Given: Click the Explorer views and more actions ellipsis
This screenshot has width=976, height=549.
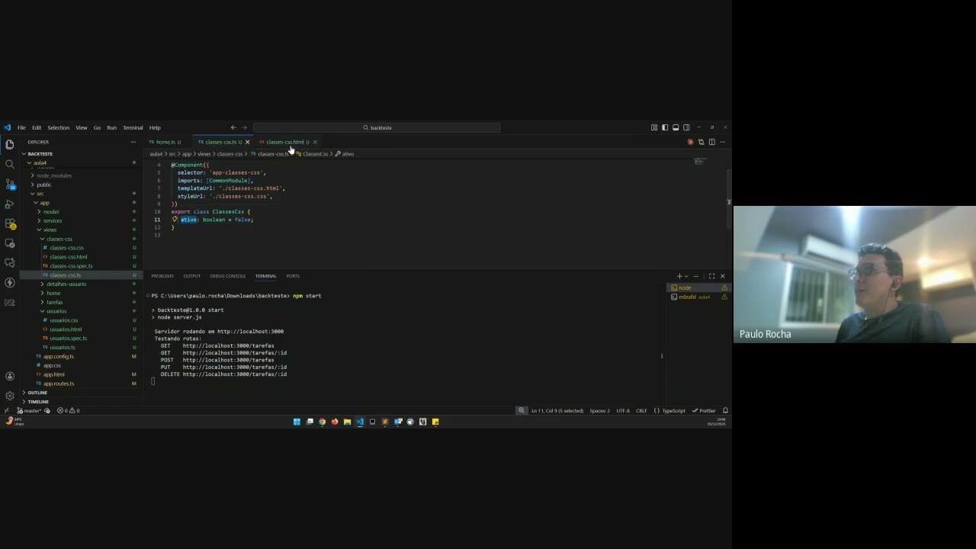Looking at the screenshot, I should click(133, 142).
